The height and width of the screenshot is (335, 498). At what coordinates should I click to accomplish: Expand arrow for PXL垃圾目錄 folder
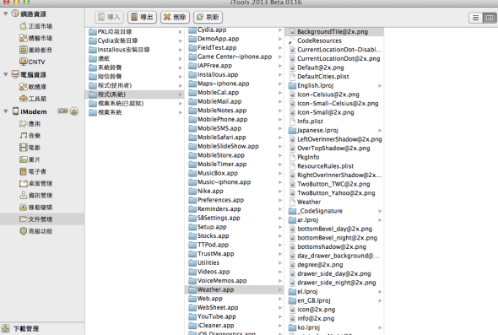[x=180, y=32]
